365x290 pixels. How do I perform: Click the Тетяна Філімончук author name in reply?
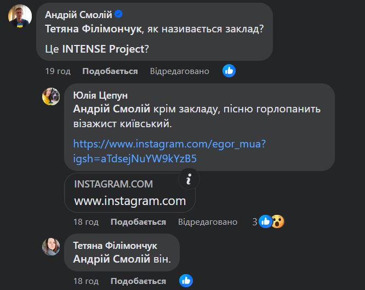tap(115, 246)
